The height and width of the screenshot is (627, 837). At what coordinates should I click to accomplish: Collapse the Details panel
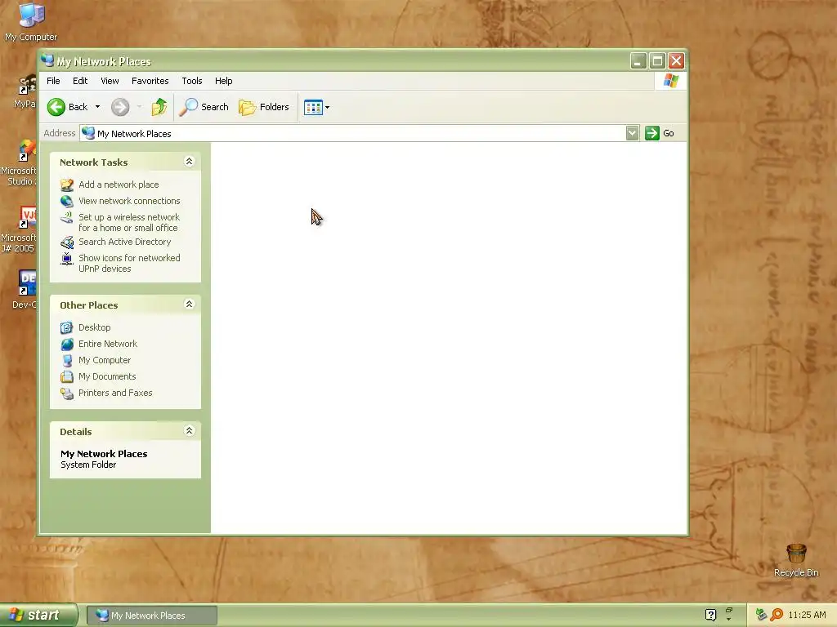[189, 431]
